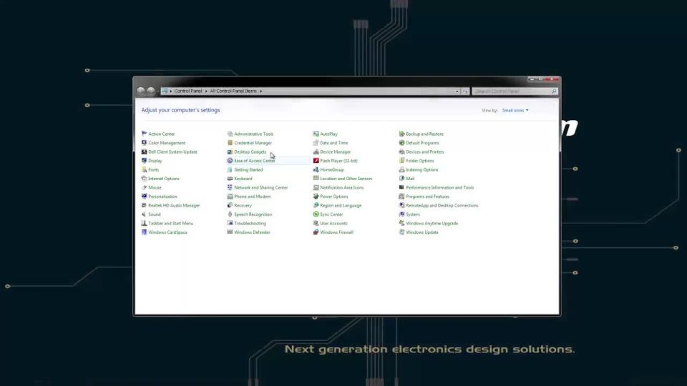Open the Fonts folder icon
The height and width of the screenshot is (386, 687).
click(144, 170)
